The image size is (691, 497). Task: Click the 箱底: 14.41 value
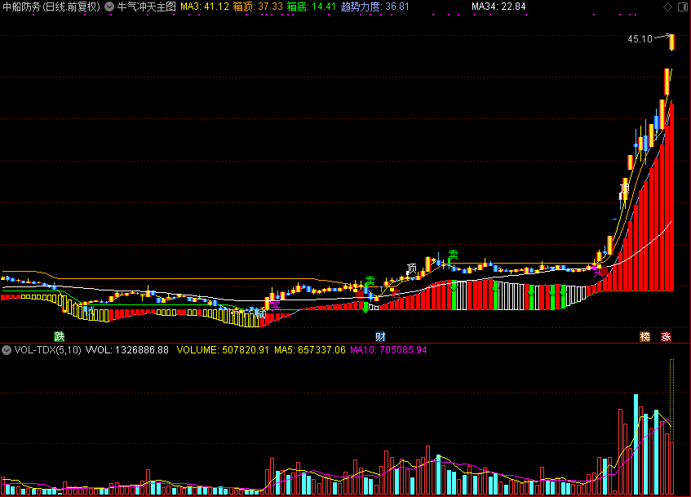(311, 7)
